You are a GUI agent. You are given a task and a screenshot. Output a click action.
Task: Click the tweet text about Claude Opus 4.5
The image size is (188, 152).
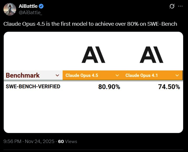tap(90, 24)
